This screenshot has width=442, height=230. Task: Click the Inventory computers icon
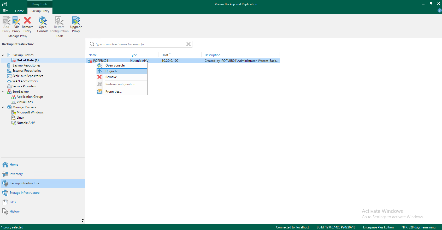tap(5, 174)
